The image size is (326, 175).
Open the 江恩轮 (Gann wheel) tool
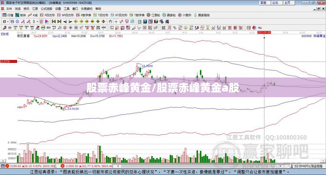pos(153,15)
